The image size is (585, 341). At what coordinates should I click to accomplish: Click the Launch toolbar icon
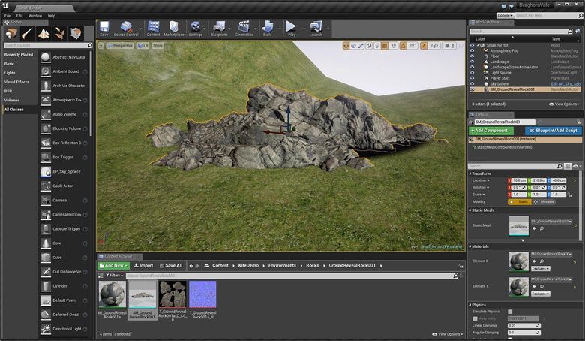coord(316,29)
